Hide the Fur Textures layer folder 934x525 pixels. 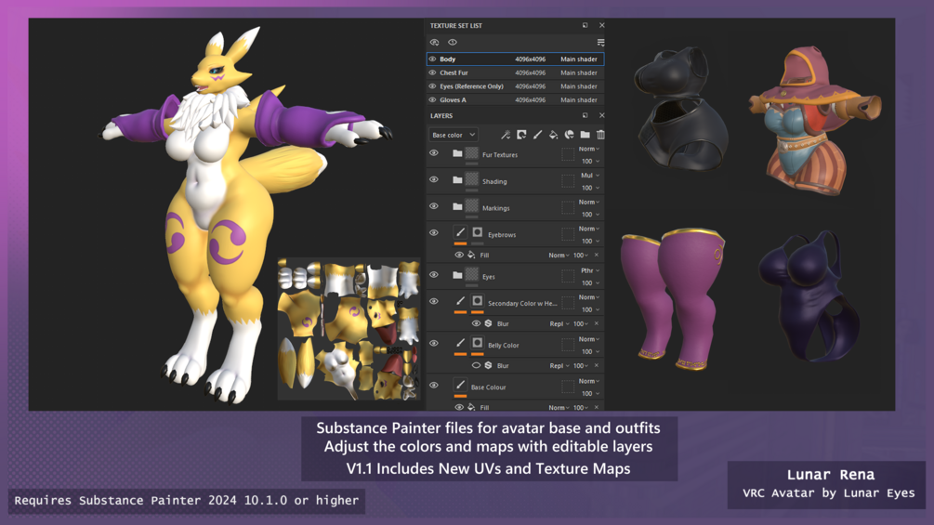click(434, 153)
